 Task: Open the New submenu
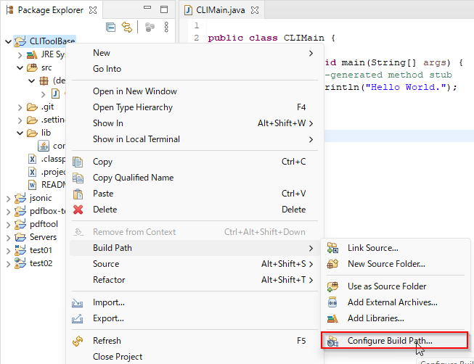click(195, 53)
